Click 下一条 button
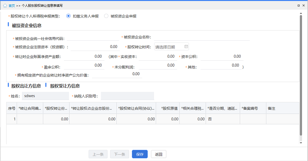The image size is (308, 161). coord(119,154)
